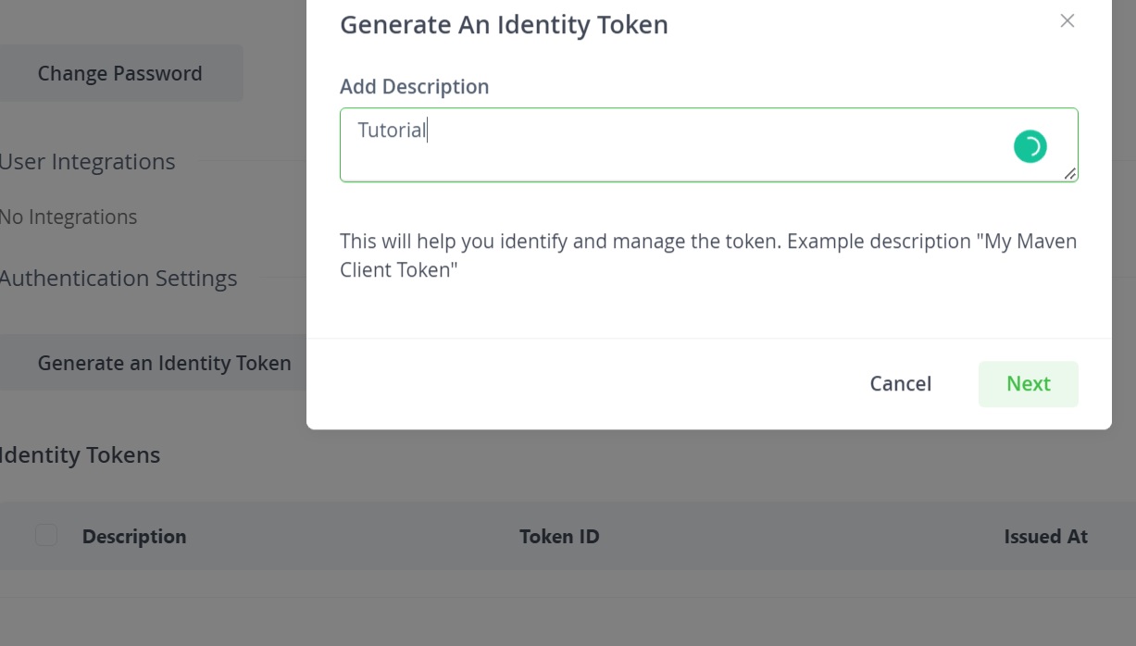The image size is (1136, 646).
Task: Click the dialog title Generate An Identity Token
Action: point(504,25)
